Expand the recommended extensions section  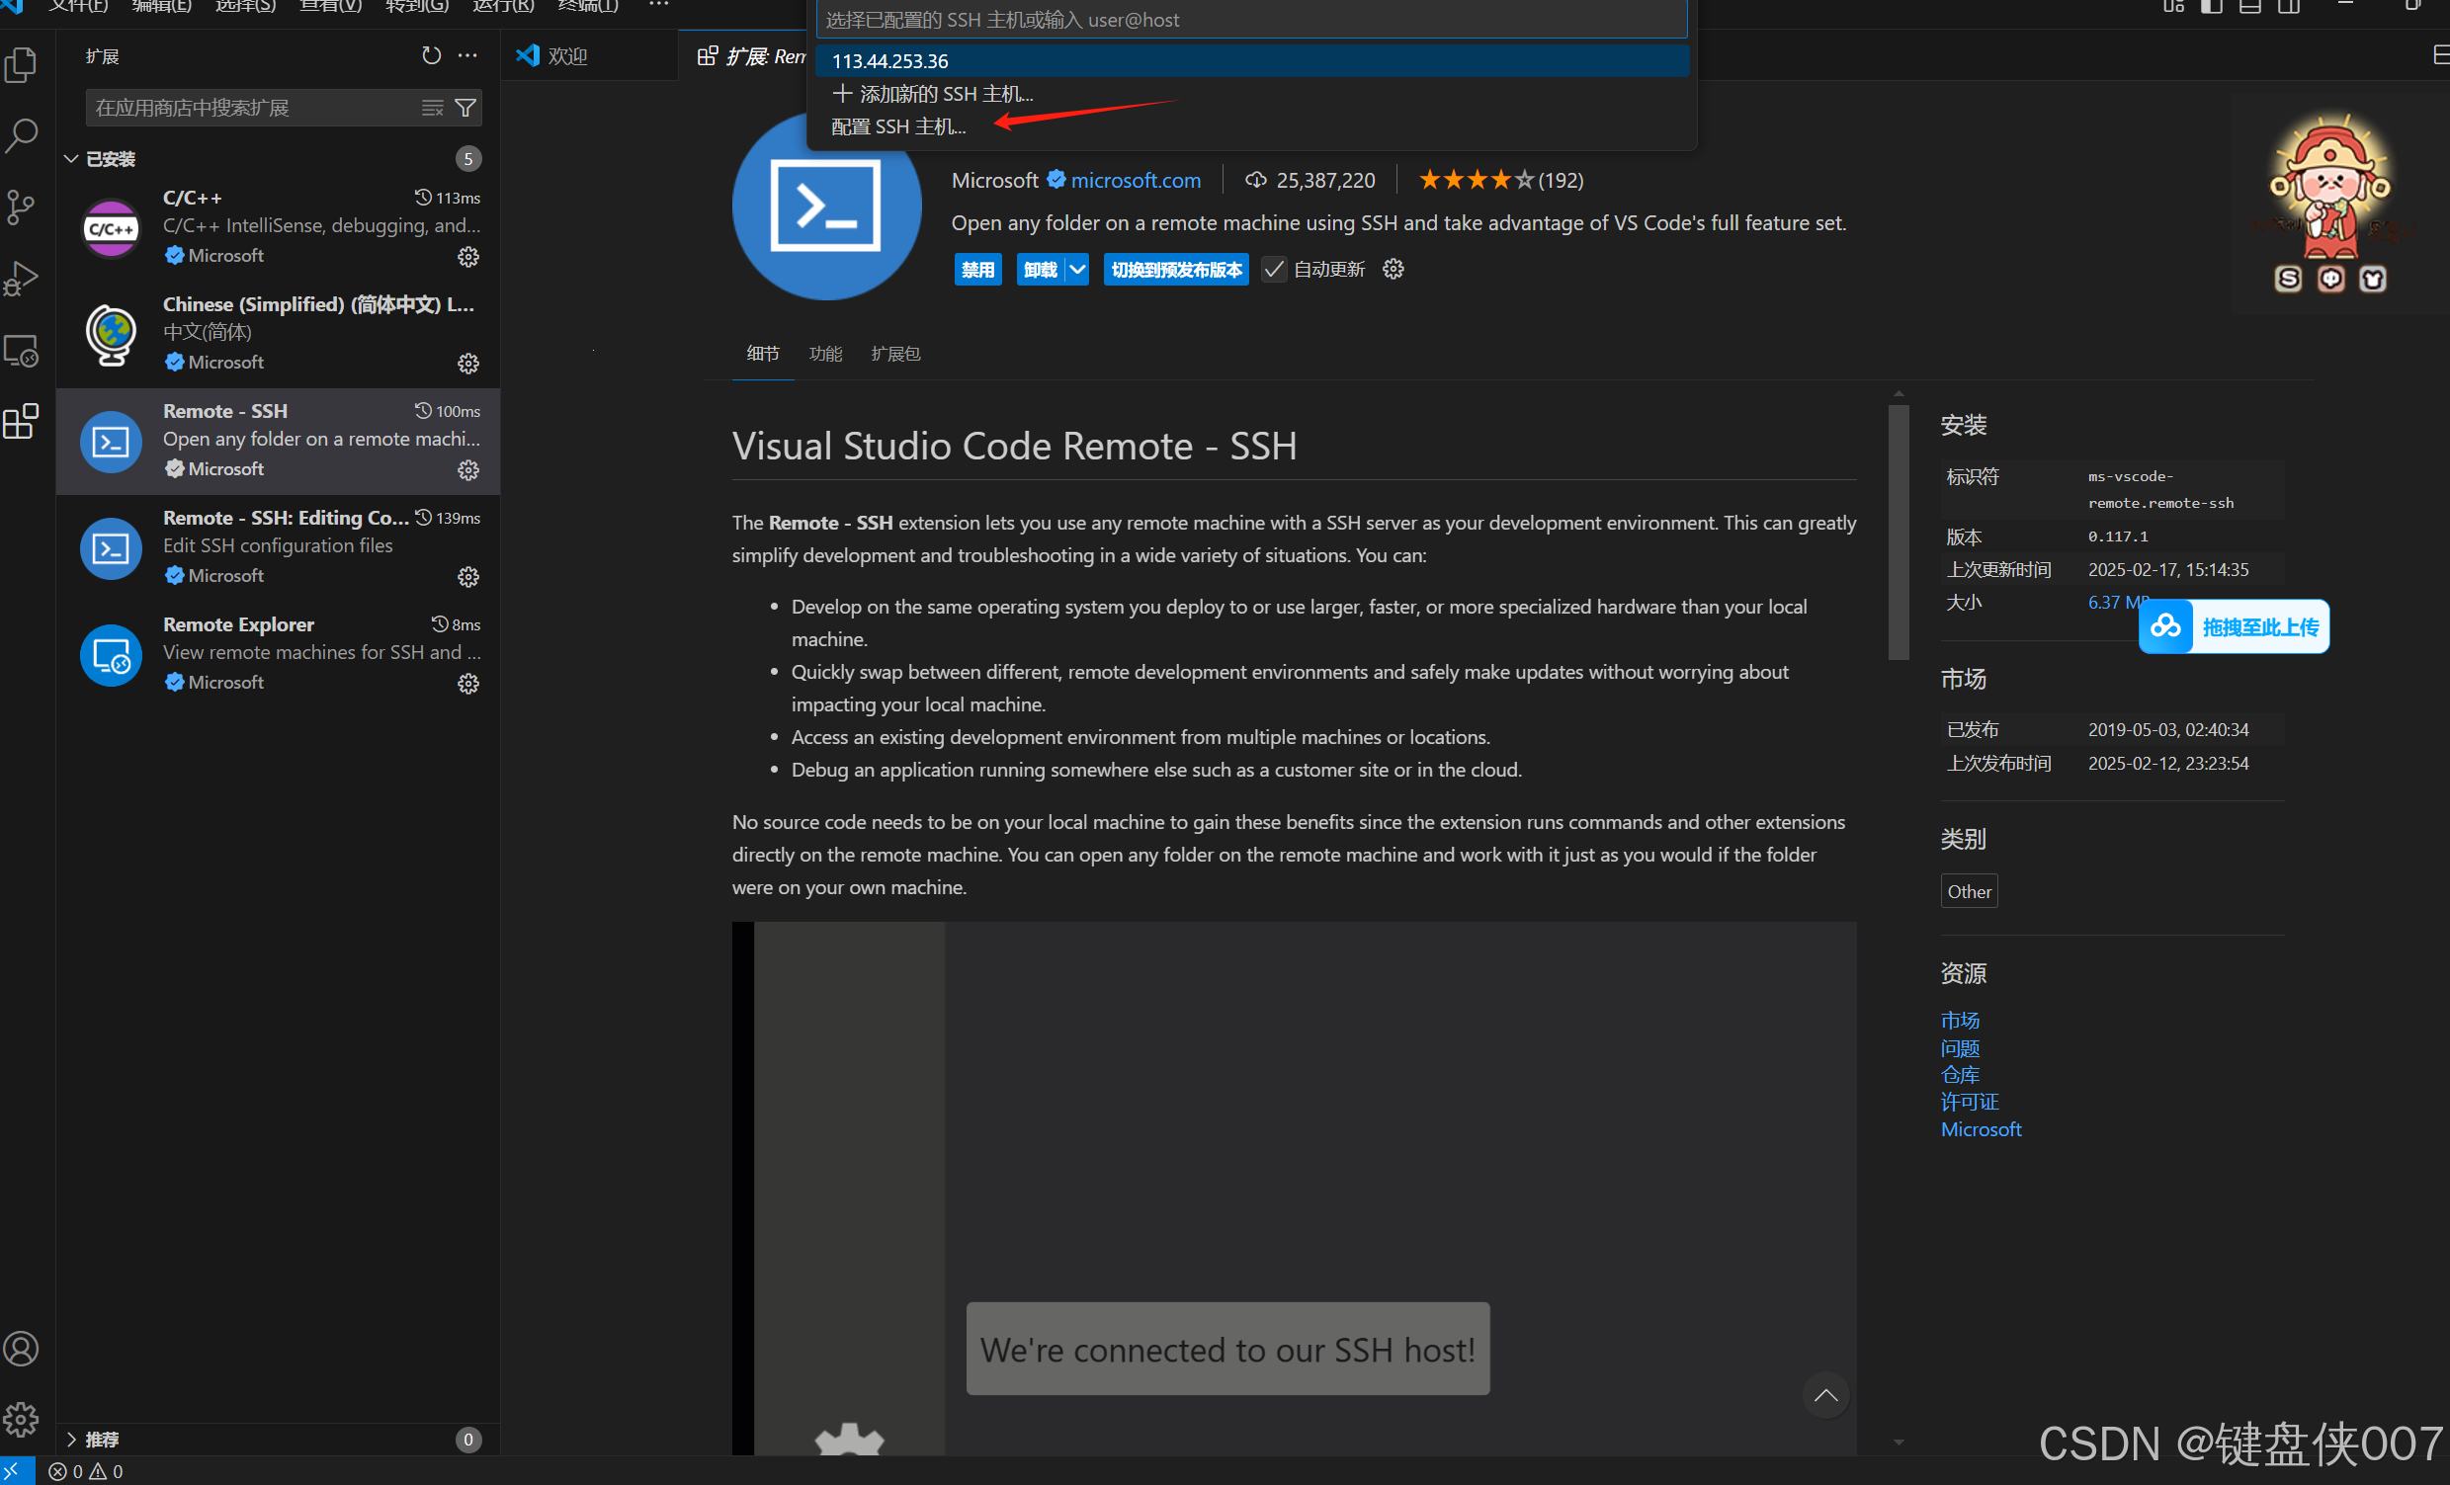(x=71, y=1440)
